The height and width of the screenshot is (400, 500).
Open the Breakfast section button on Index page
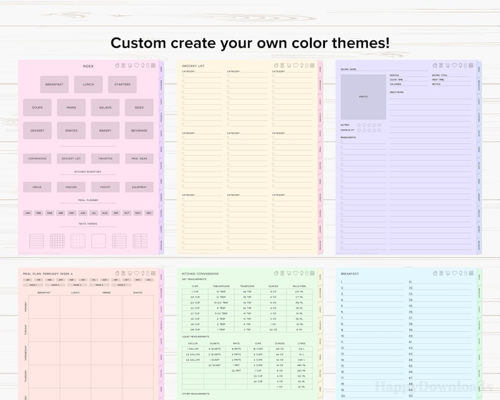pyautogui.click(x=55, y=84)
